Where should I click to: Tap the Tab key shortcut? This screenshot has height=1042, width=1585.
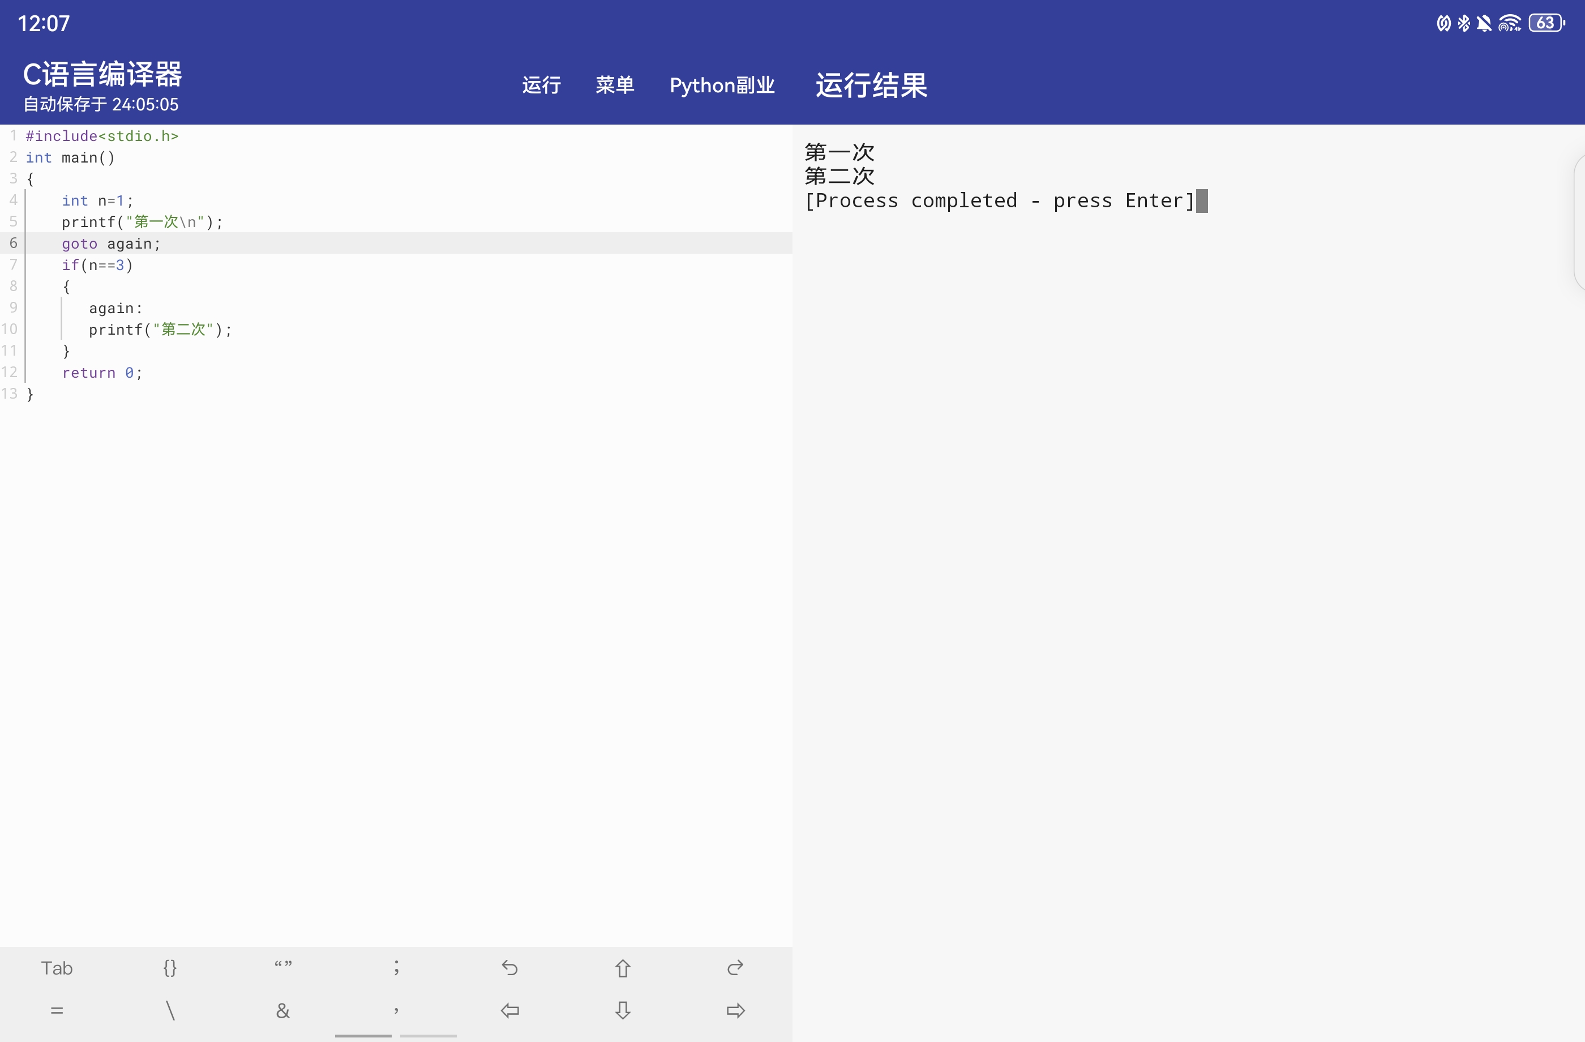[57, 967]
